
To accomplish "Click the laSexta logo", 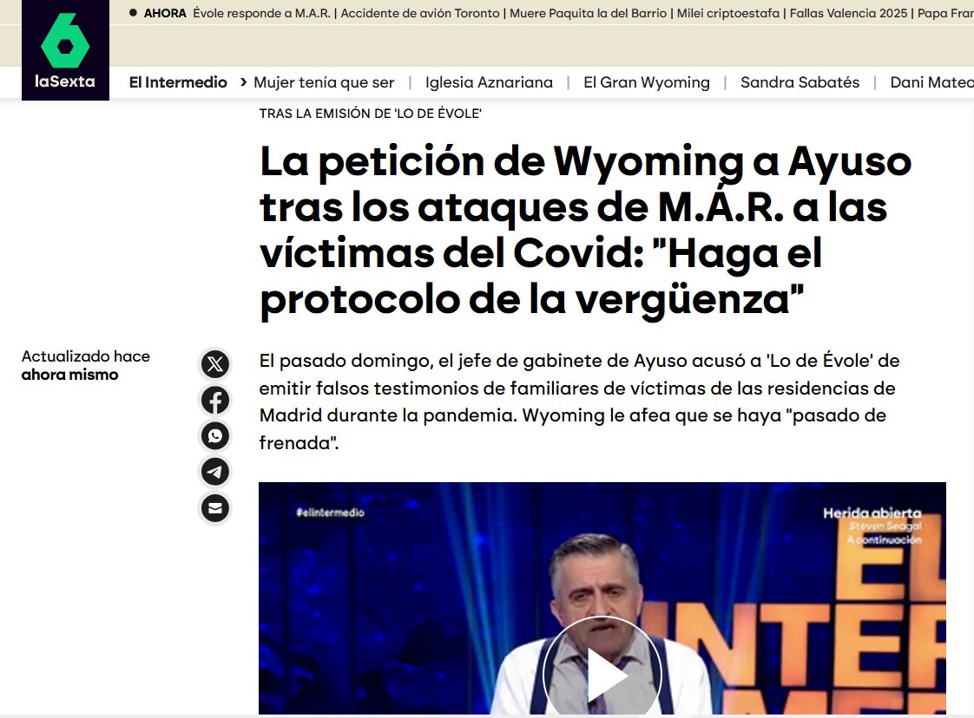I will click(65, 50).
